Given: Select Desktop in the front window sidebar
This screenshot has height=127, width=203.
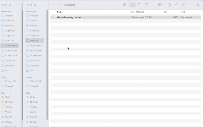Looking at the screenshot, I should click(35, 41).
